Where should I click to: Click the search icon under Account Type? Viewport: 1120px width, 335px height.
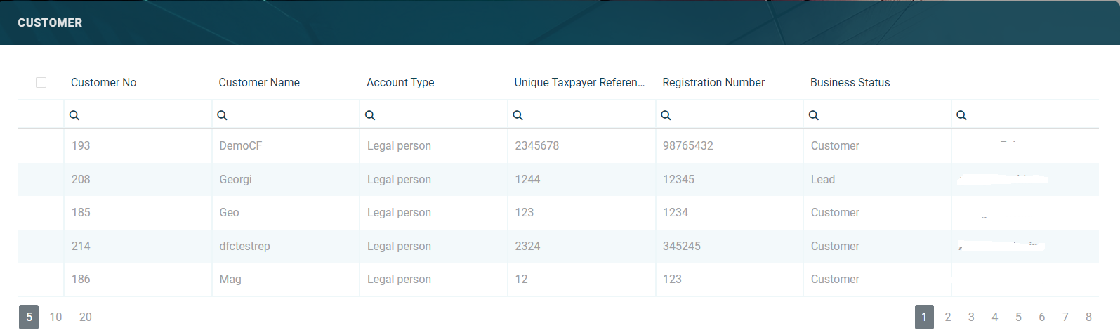point(370,115)
